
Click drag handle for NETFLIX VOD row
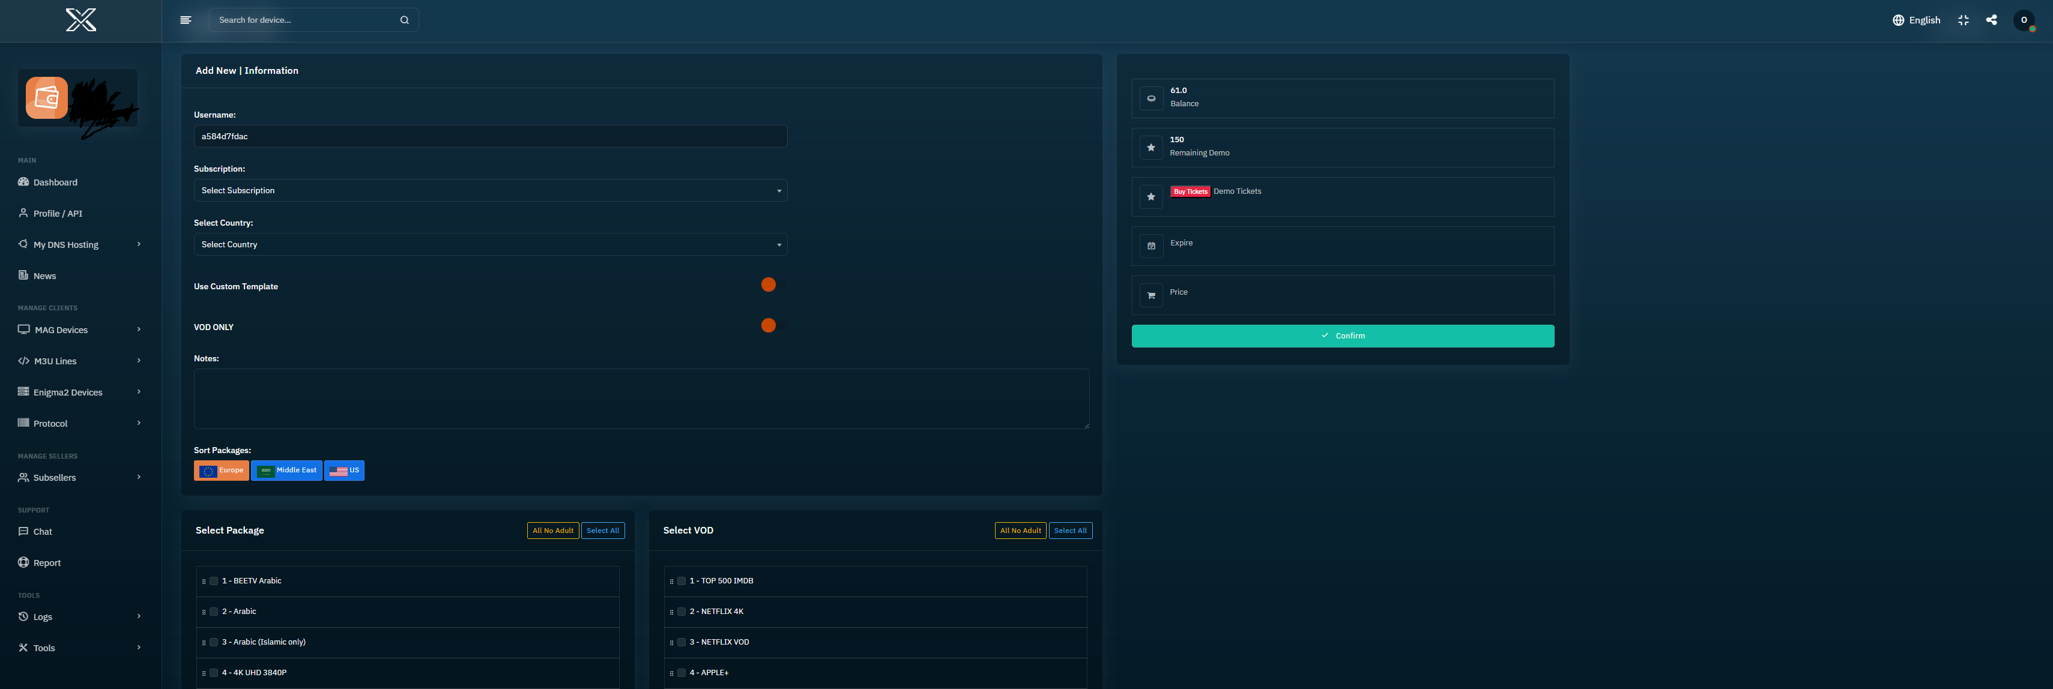click(671, 643)
